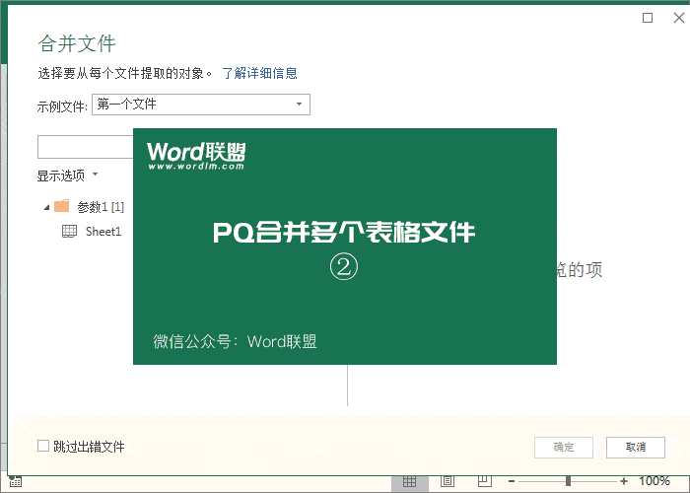Click the macro record icon in status bar
Image resolution: width=690 pixels, height=493 pixels.
point(15,481)
